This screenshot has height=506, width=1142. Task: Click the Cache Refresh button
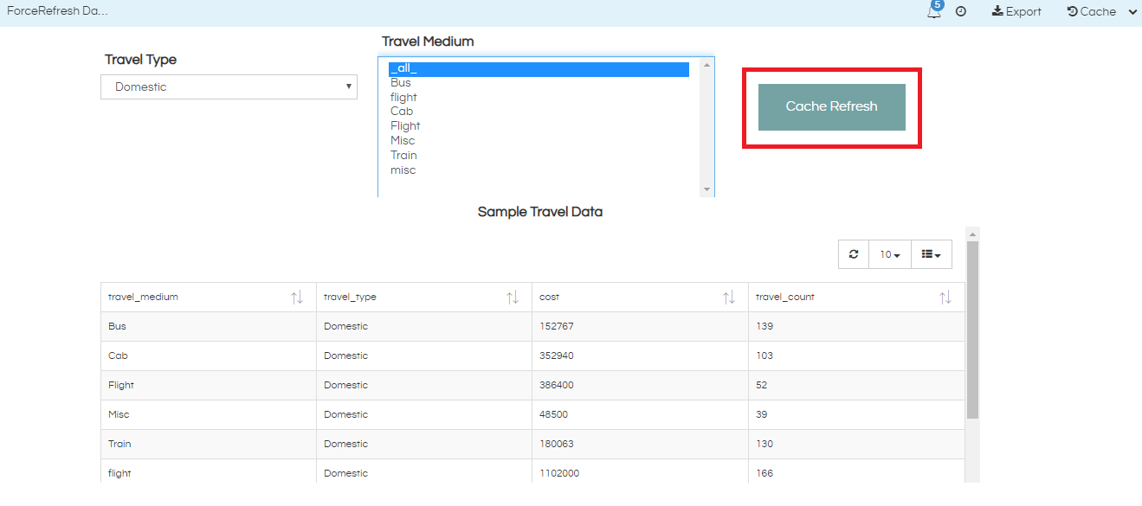pos(831,106)
